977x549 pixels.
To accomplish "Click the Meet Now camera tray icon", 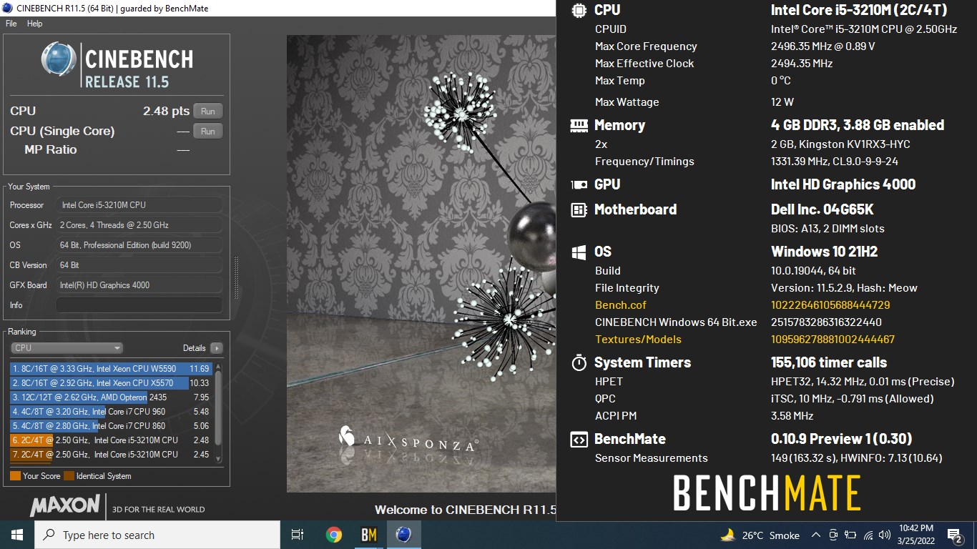I will (x=833, y=535).
